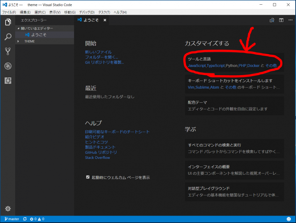Viewport: 296px width, 223px height.
Task: Open the 表示(V) menu
Action: [55, 12]
